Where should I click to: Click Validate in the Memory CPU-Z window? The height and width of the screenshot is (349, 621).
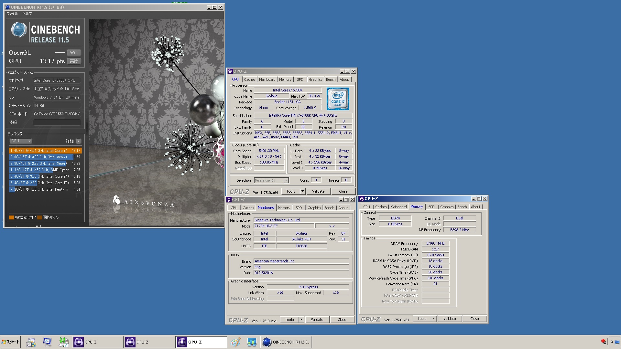450,319
